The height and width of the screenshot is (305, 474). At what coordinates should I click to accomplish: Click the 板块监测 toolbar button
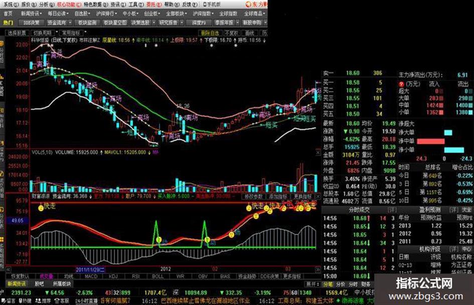[x=87, y=23]
